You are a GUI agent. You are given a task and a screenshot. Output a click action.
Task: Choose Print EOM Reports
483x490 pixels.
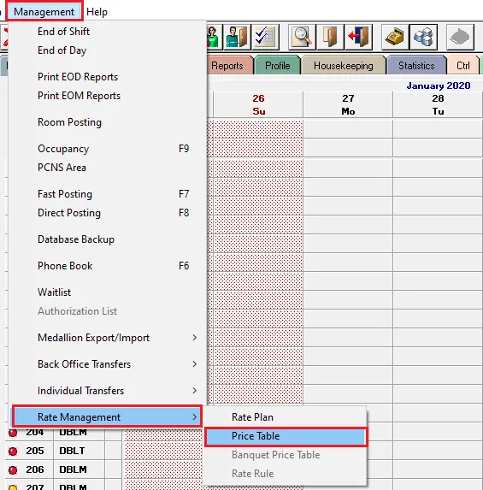pyautogui.click(x=107, y=96)
